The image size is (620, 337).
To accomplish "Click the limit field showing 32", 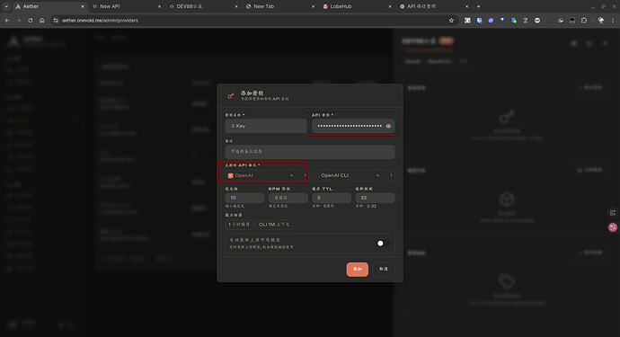I will click(x=375, y=198).
